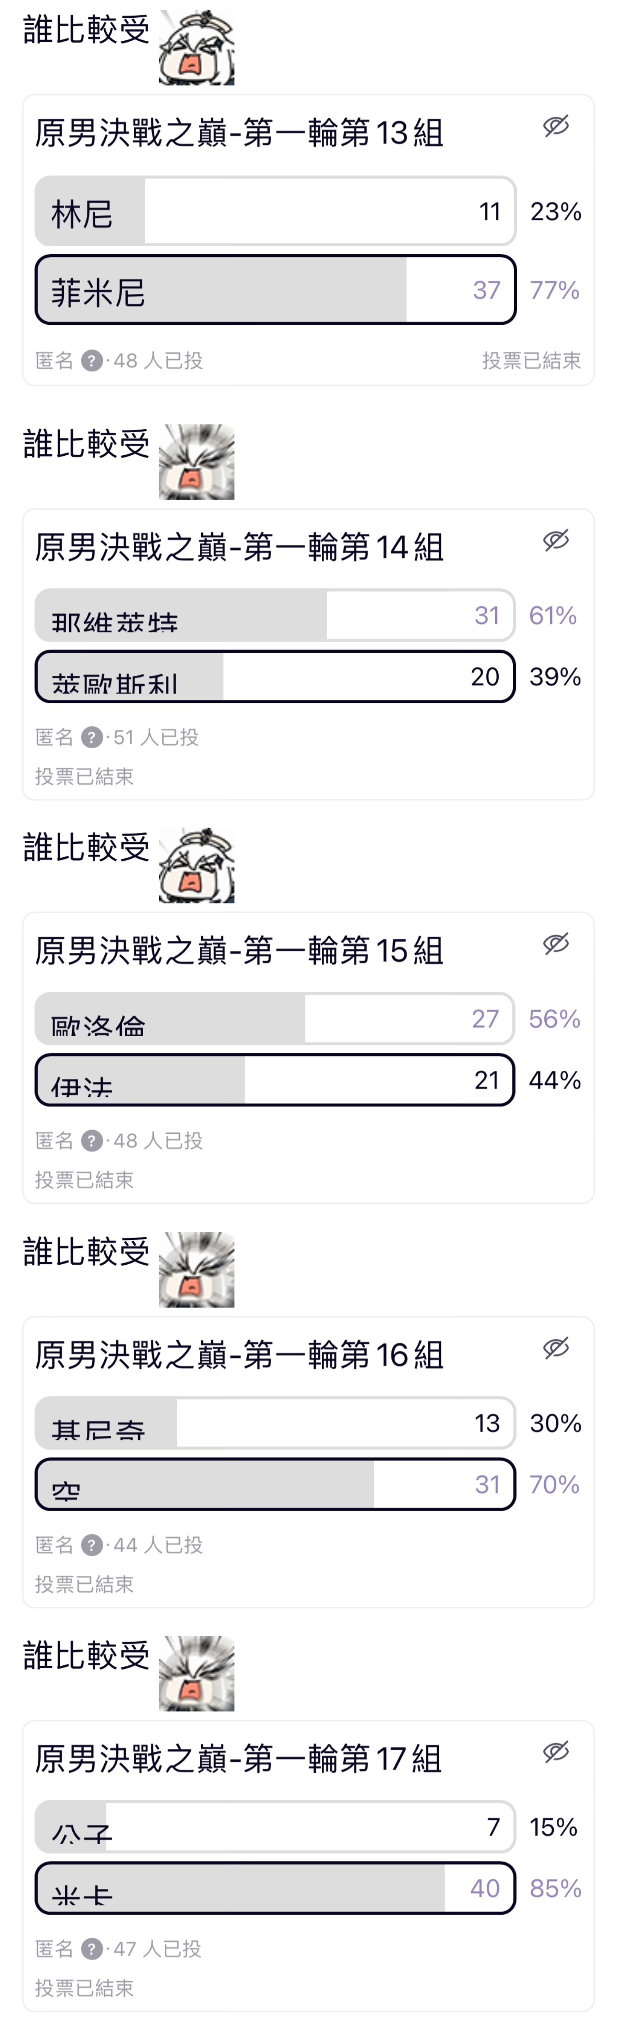Toggle eye icon on group 13 poll

pyautogui.click(x=555, y=126)
